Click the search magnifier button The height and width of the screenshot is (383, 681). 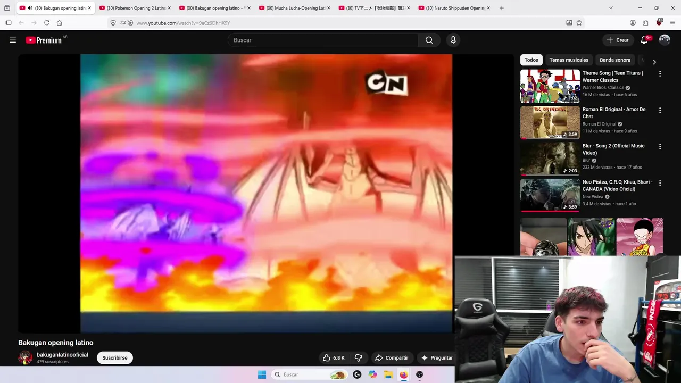tap(429, 40)
